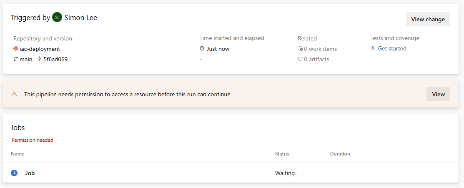Open the Job row entry
The width and height of the screenshot is (464, 188).
pos(30,173)
